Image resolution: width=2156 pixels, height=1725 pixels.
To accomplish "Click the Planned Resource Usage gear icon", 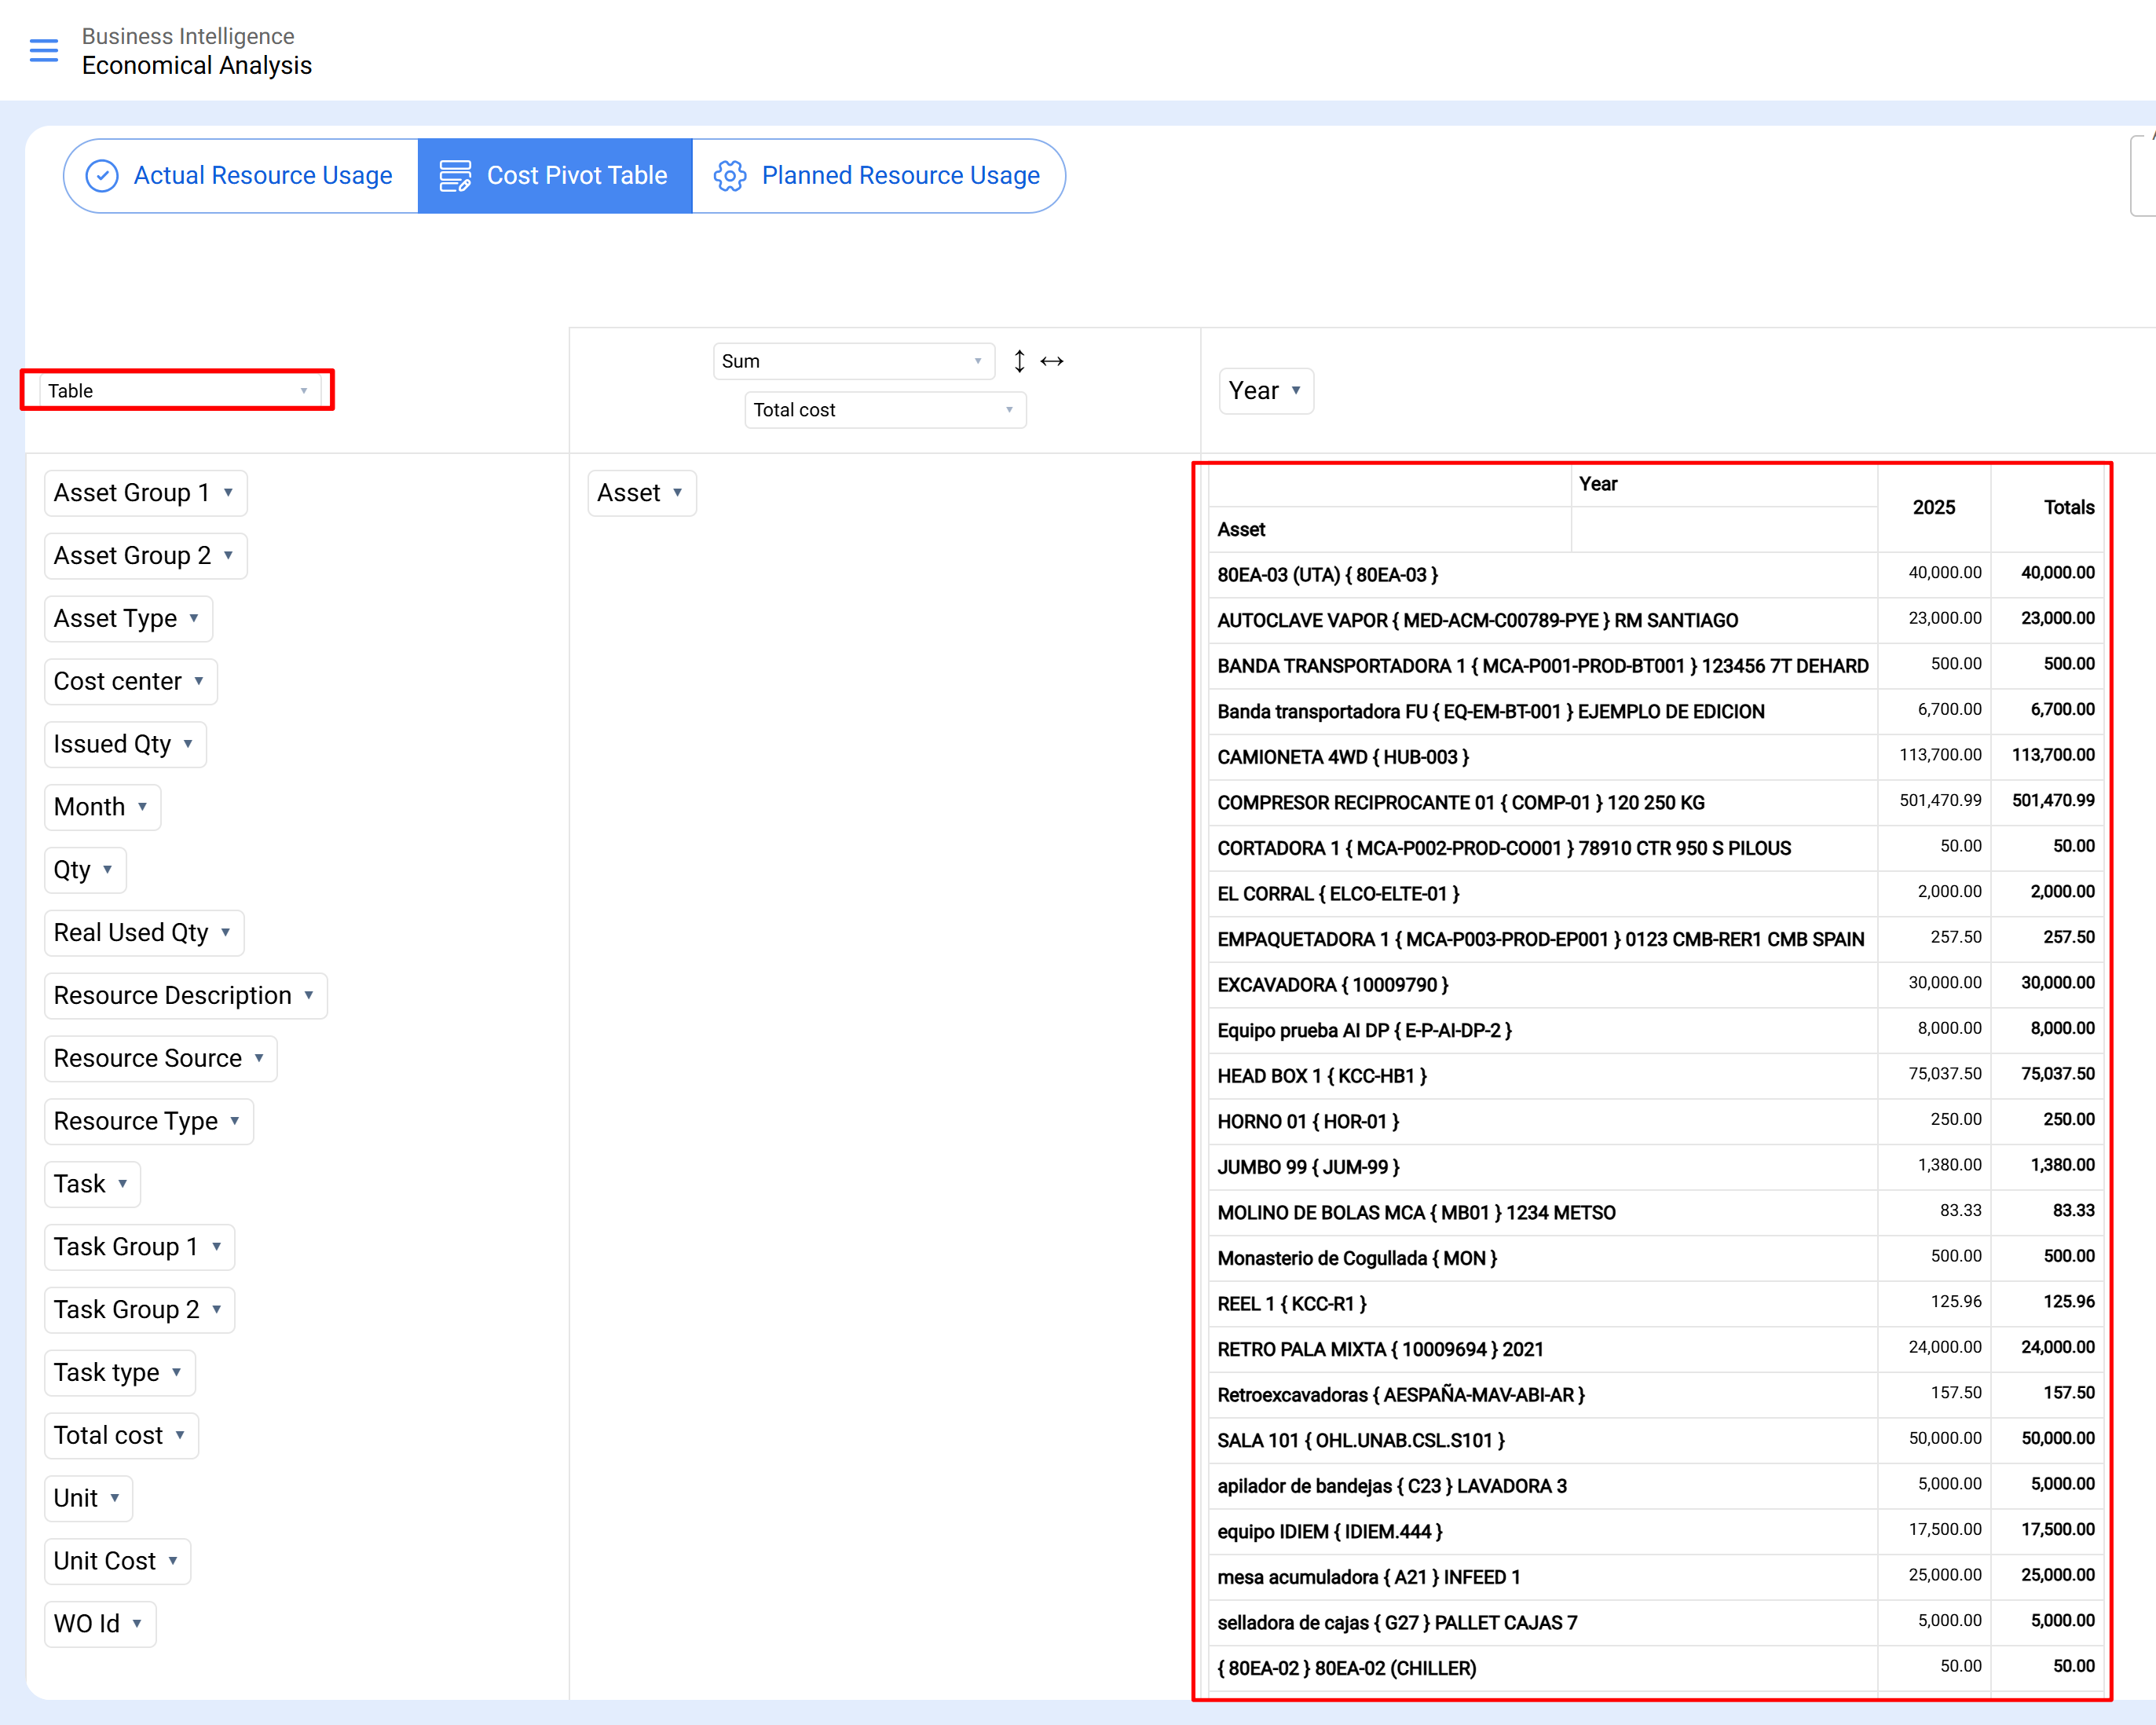I will (x=729, y=176).
